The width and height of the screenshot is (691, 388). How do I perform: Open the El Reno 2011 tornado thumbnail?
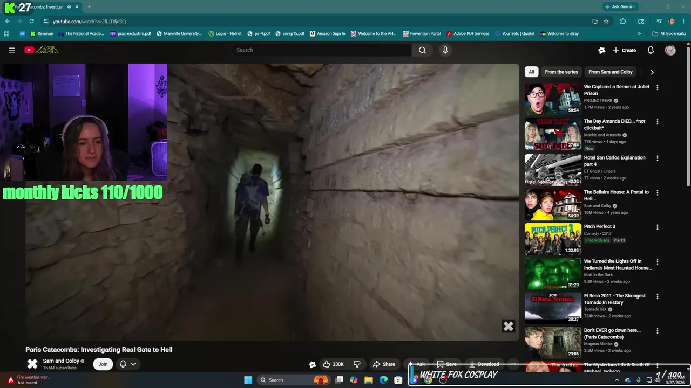tap(553, 308)
